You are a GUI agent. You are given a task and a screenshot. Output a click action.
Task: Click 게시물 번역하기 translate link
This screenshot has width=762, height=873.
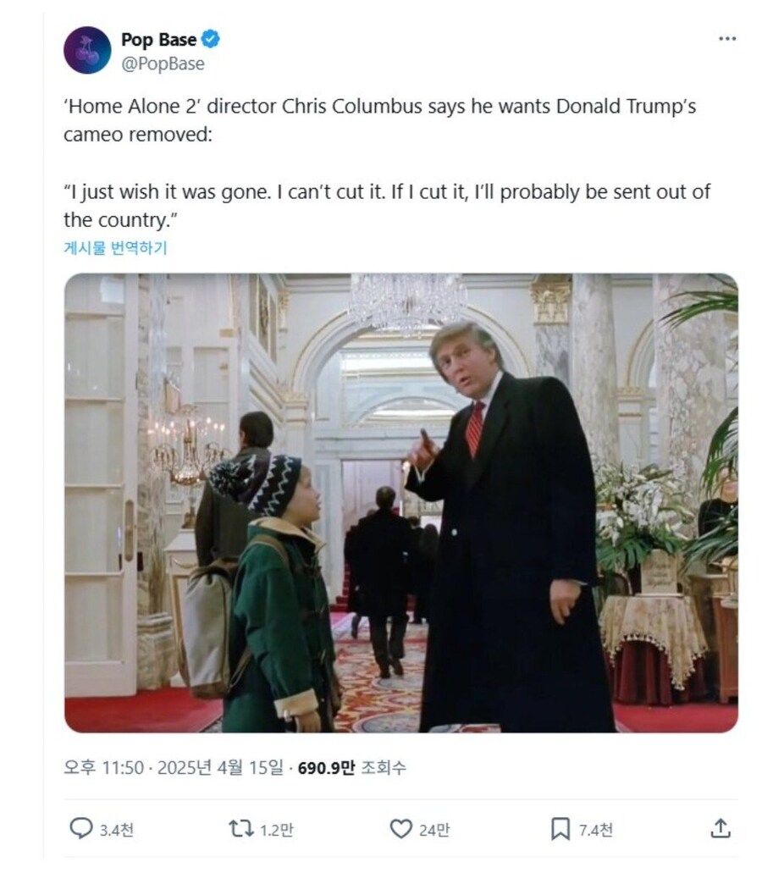coord(115,248)
